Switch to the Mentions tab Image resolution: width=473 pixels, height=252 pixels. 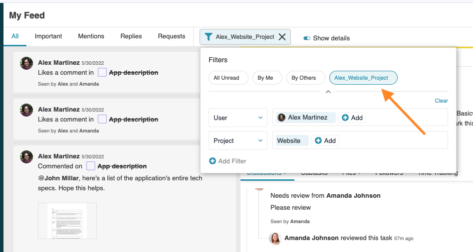pos(91,36)
